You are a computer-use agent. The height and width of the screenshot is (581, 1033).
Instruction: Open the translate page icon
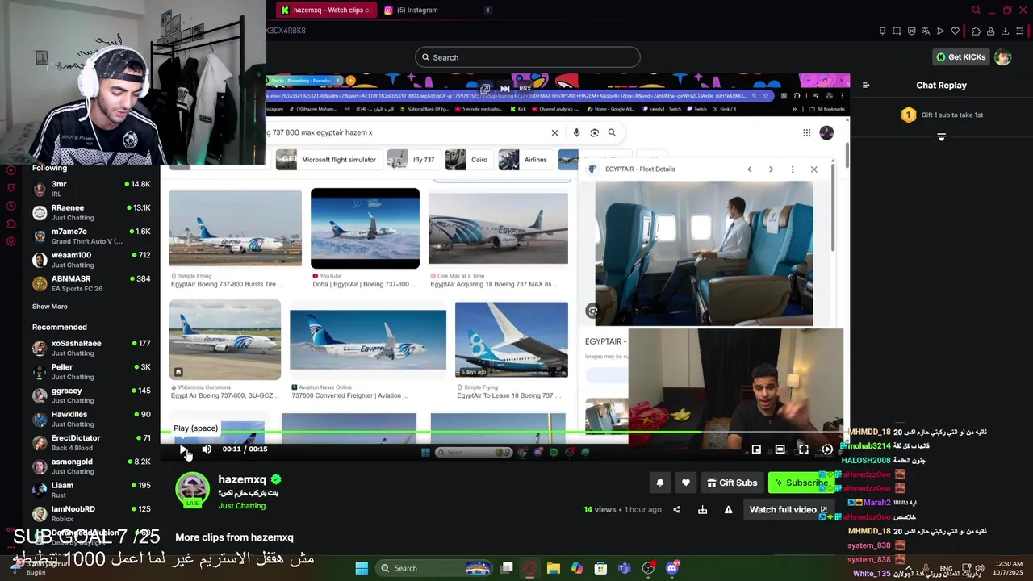926,31
